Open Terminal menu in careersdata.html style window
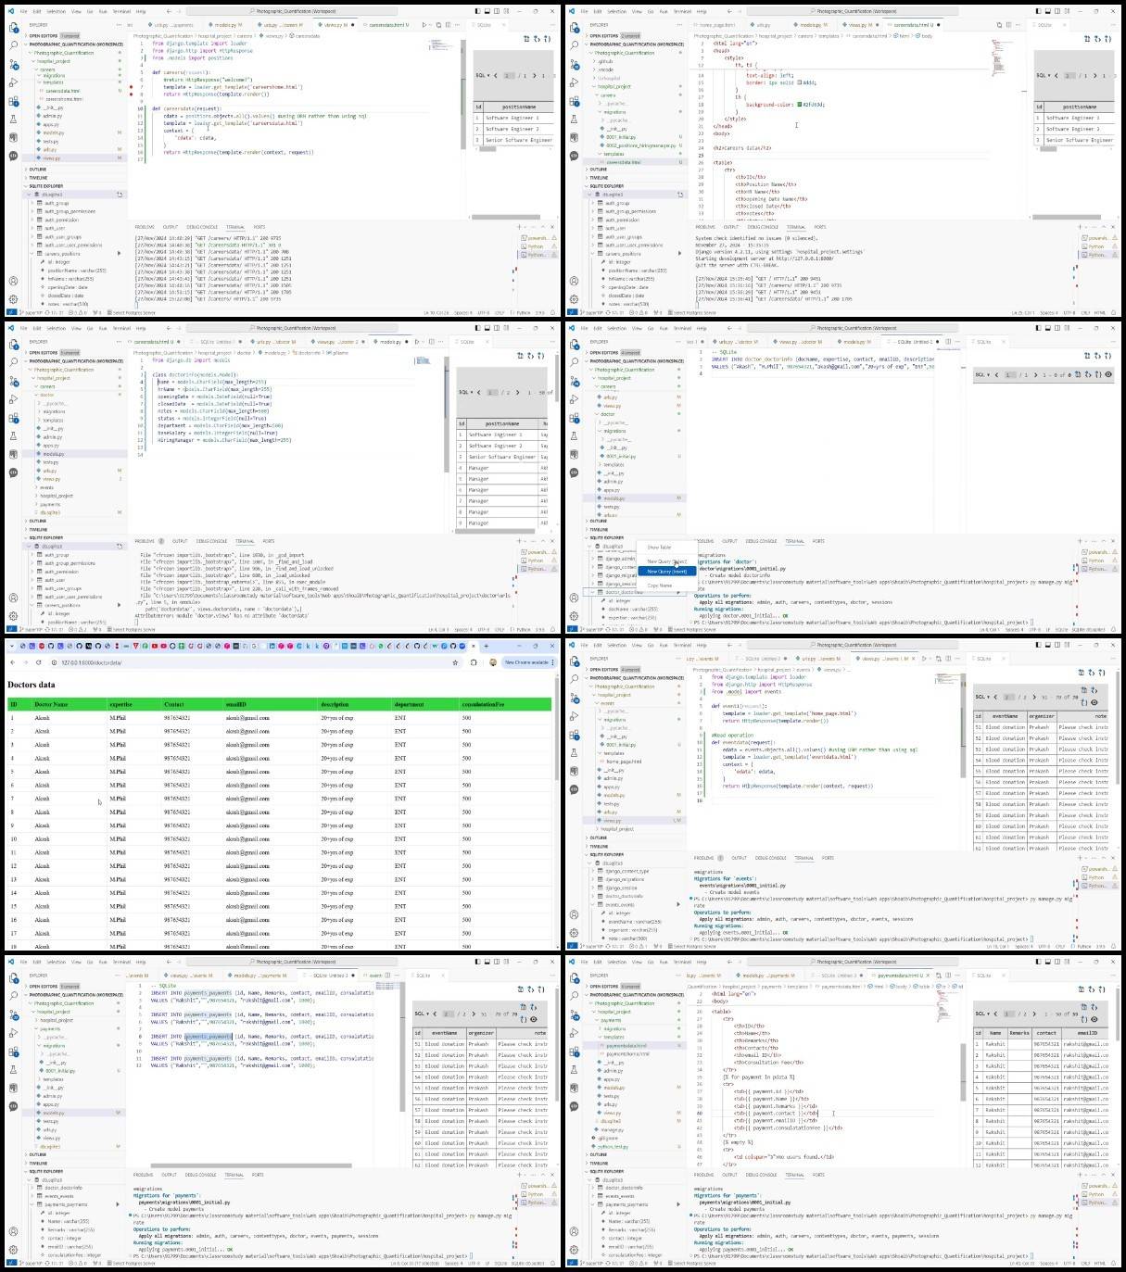The height and width of the screenshot is (1272, 1126). (682, 11)
